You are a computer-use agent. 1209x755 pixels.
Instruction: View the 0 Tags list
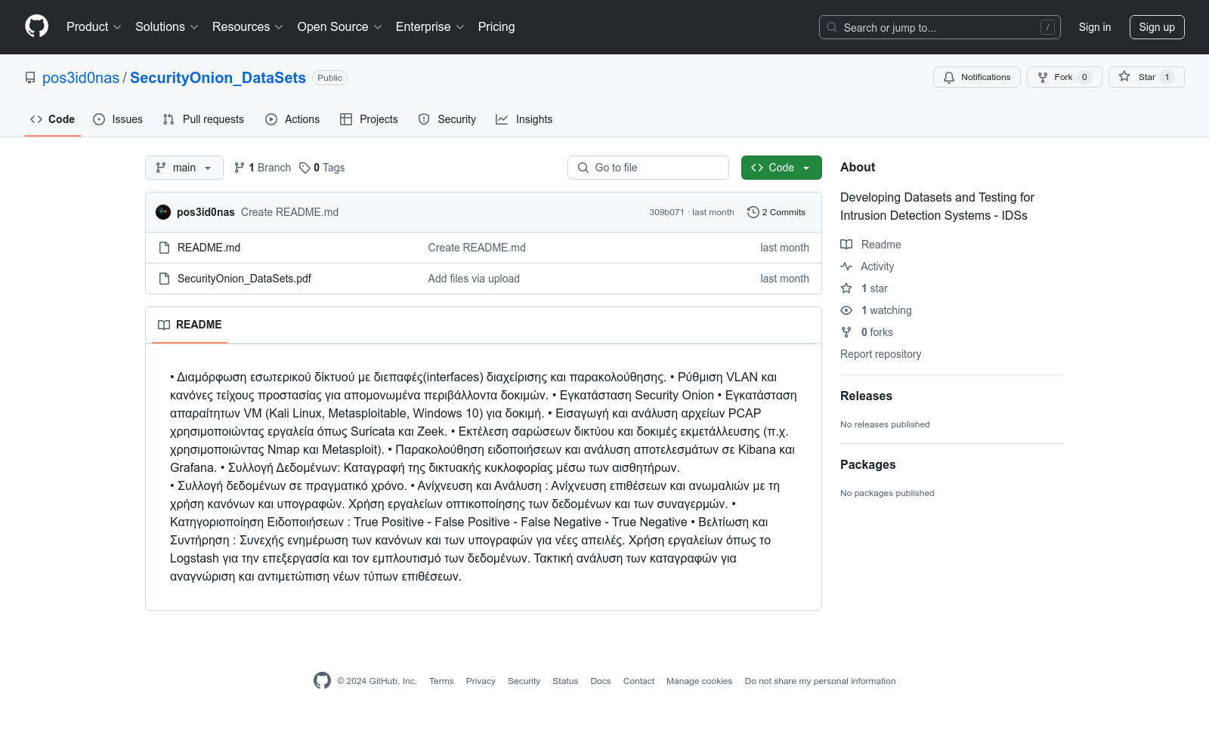322,168
